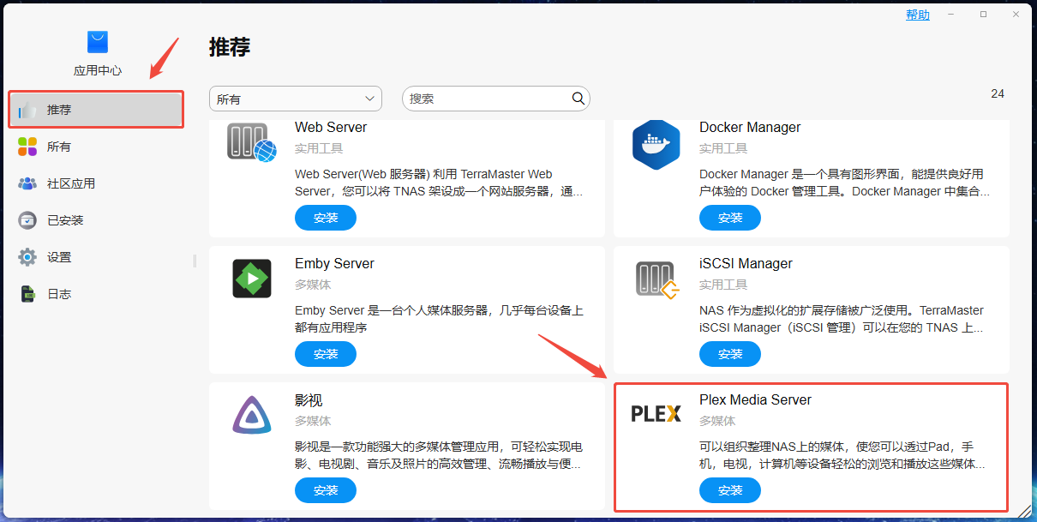
Task: Click the Web Server app title
Action: pyautogui.click(x=331, y=127)
